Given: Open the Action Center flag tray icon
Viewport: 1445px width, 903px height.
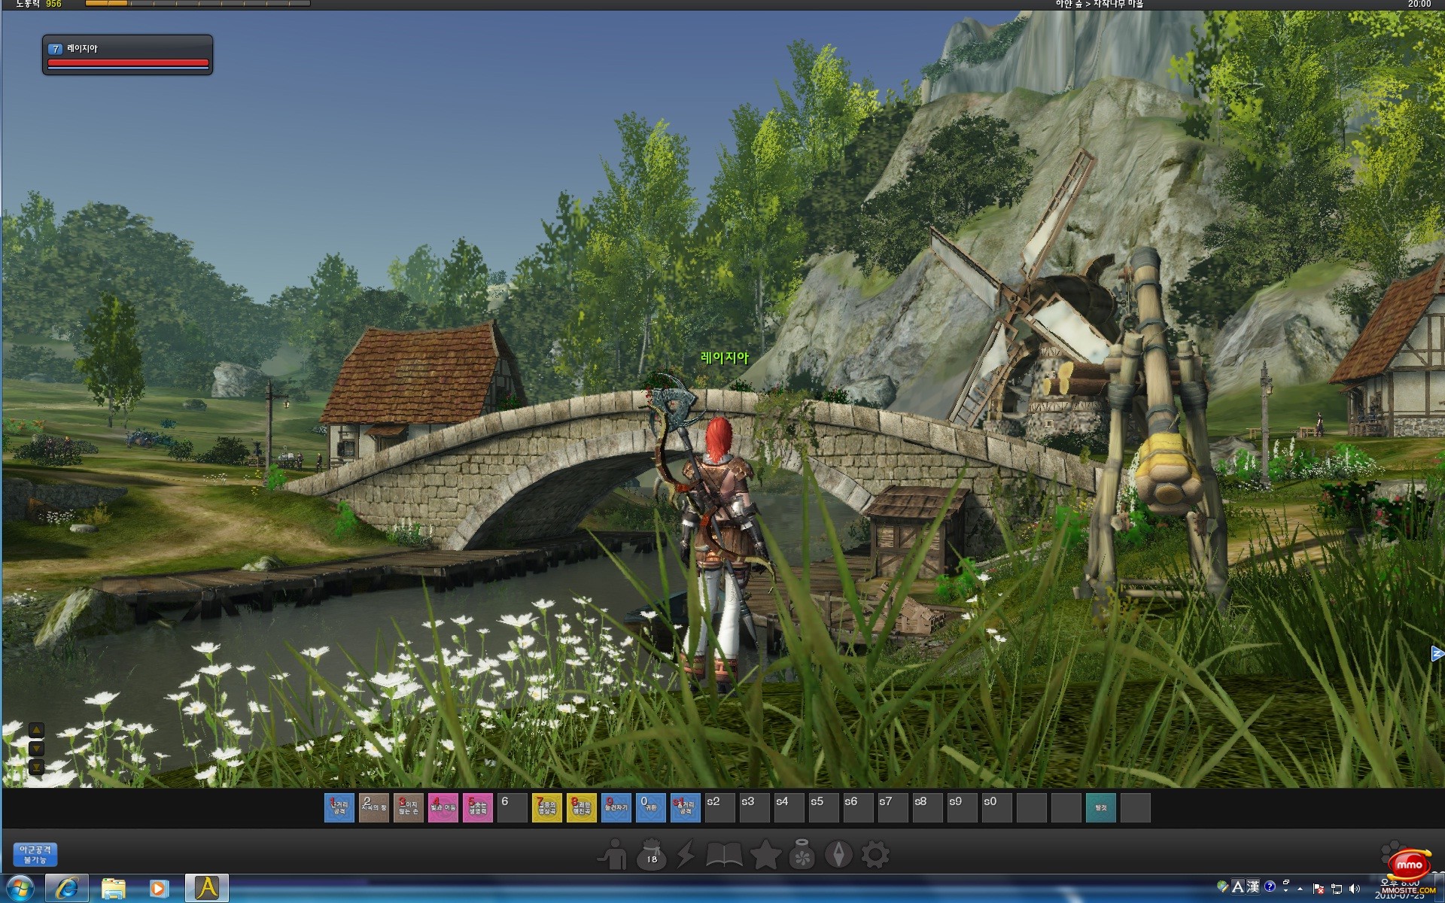Looking at the screenshot, I should (1319, 889).
